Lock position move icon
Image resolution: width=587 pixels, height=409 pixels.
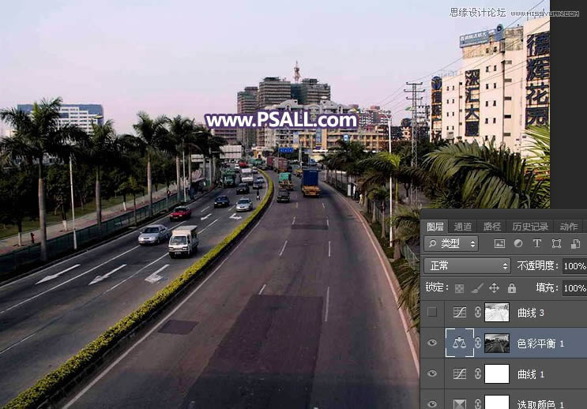pyautogui.click(x=495, y=288)
